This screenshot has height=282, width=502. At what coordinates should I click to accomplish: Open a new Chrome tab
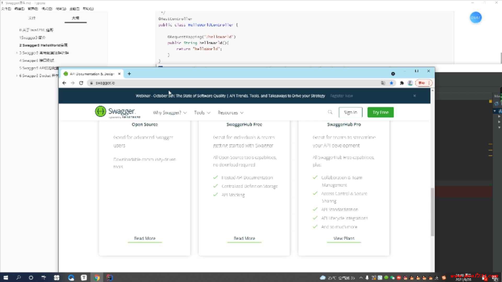[x=129, y=74]
